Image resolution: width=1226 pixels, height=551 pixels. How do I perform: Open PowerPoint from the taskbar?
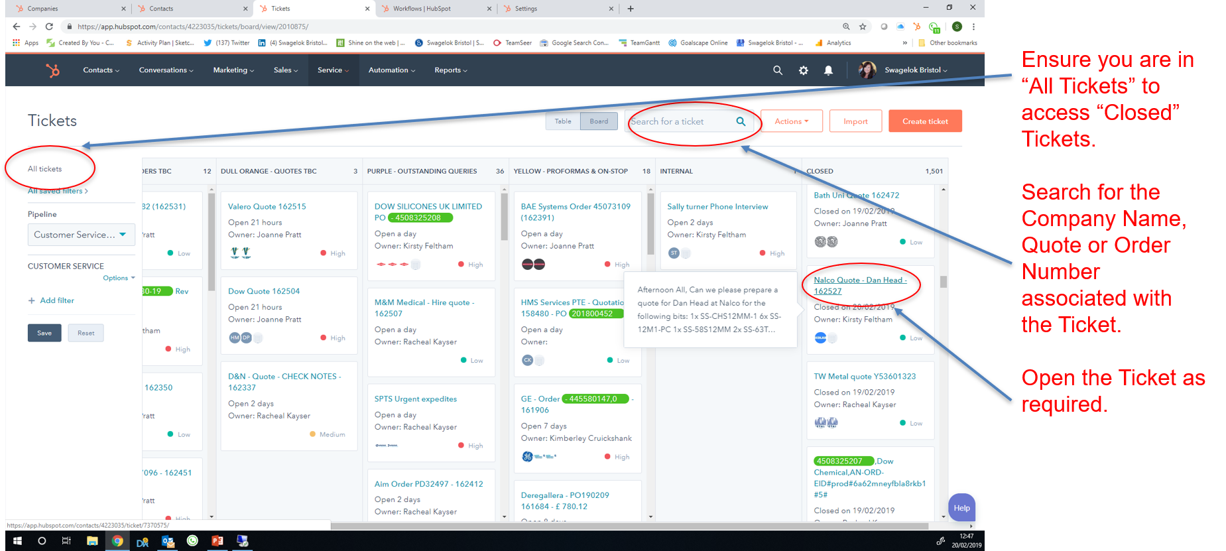click(x=217, y=541)
